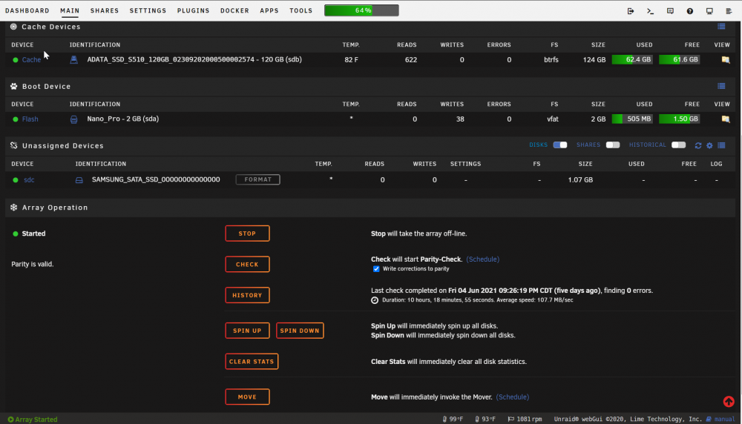Viewport: 742px width, 424px height.
Task: Click the 64% progress bar
Action: point(361,10)
